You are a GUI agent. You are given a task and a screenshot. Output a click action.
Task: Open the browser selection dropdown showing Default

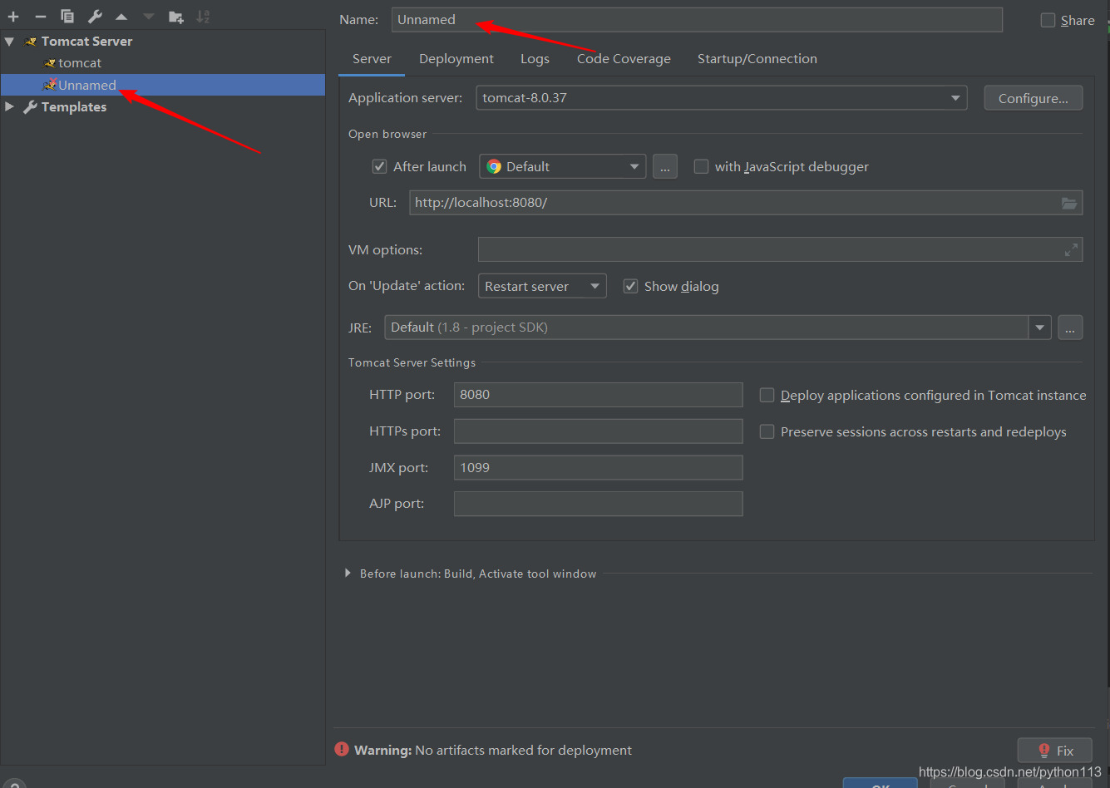coord(563,166)
